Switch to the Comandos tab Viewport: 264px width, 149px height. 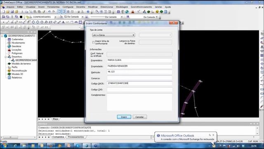pyautogui.click(x=58, y=137)
